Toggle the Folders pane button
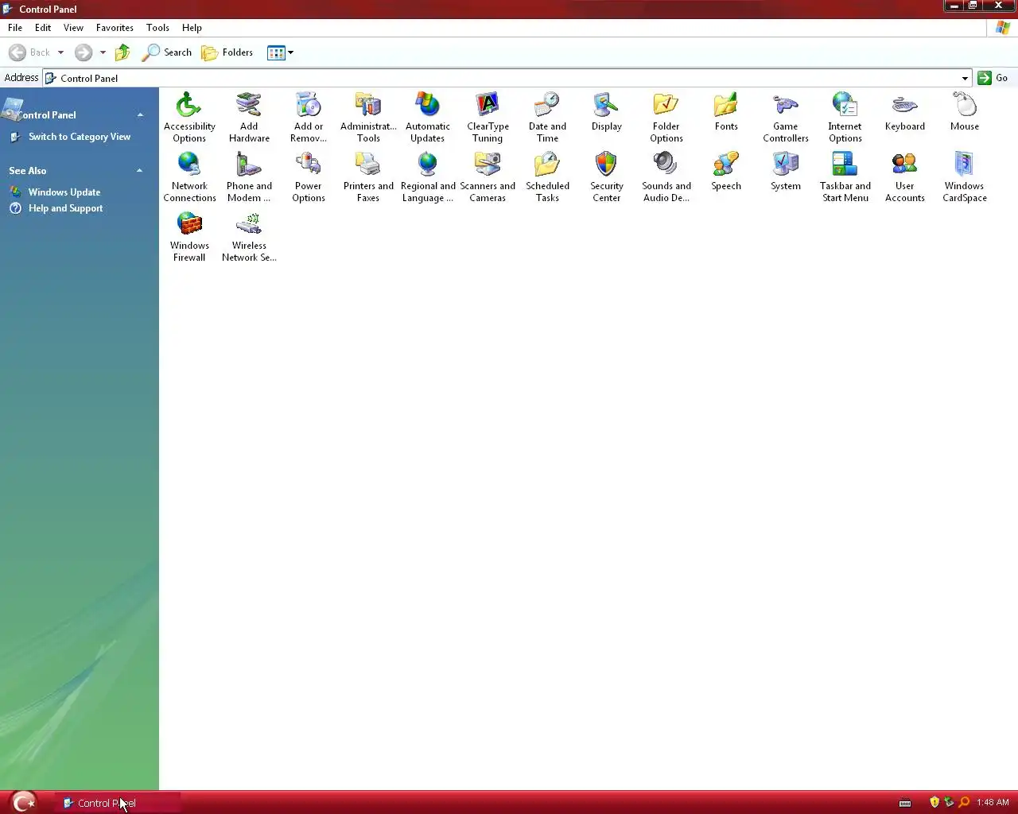 (227, 52)
